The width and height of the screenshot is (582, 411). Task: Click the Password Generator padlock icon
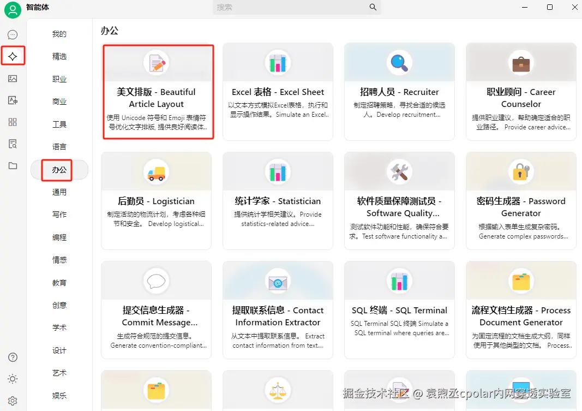[521, 172]
